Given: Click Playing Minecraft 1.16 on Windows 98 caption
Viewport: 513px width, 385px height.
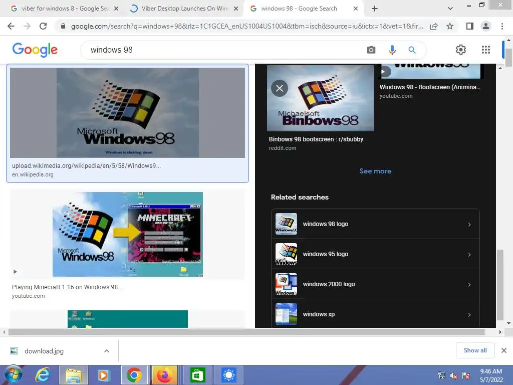Looking at the screenshot, I should coord(68,287).
